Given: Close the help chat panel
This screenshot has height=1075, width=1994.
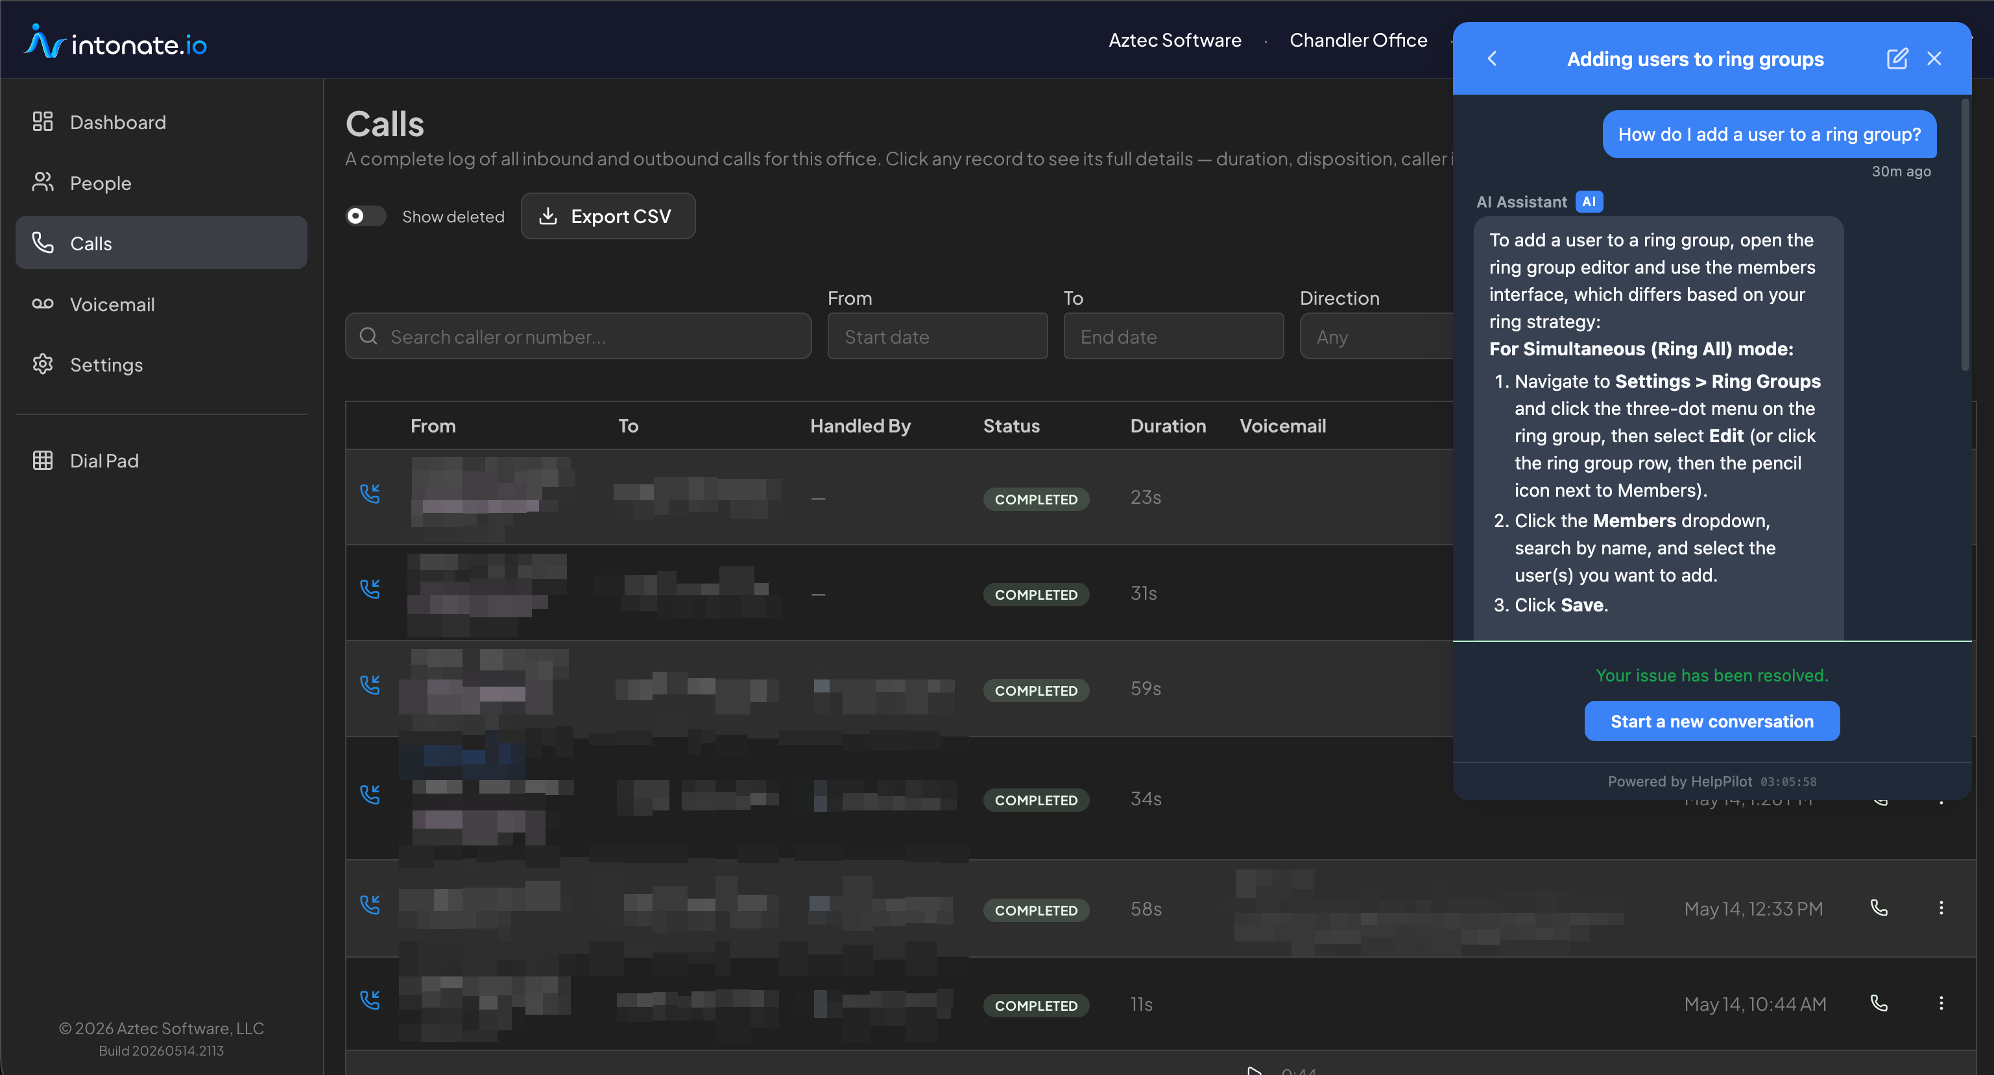Looking at the screenshot, I should point(1934,59).
